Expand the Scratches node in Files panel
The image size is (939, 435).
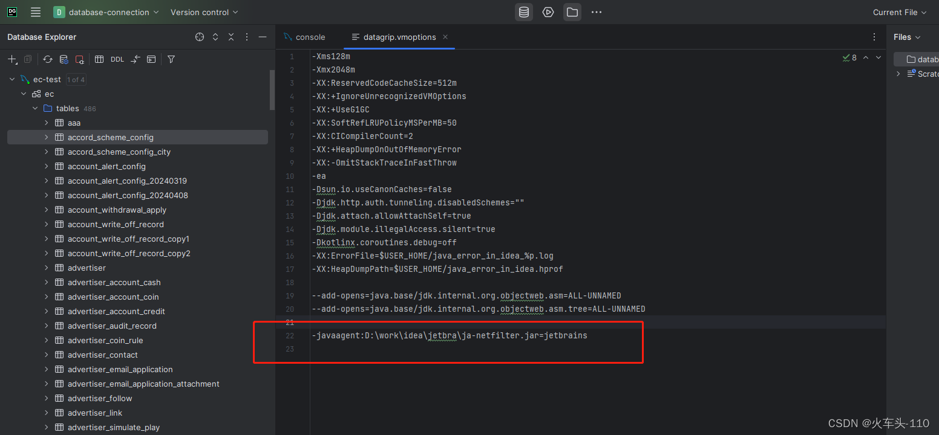898,73
